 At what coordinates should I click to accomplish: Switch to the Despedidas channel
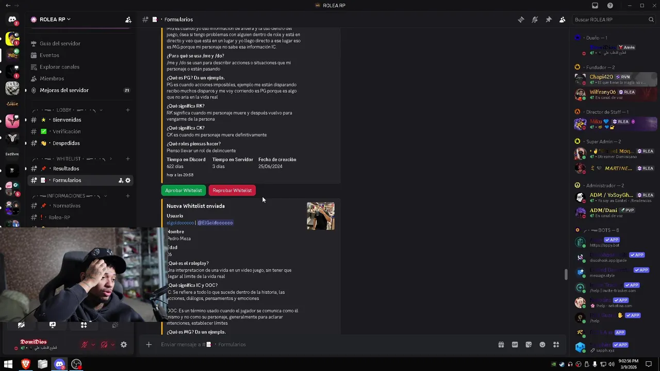pyautogui.click(x=80, y=143)
